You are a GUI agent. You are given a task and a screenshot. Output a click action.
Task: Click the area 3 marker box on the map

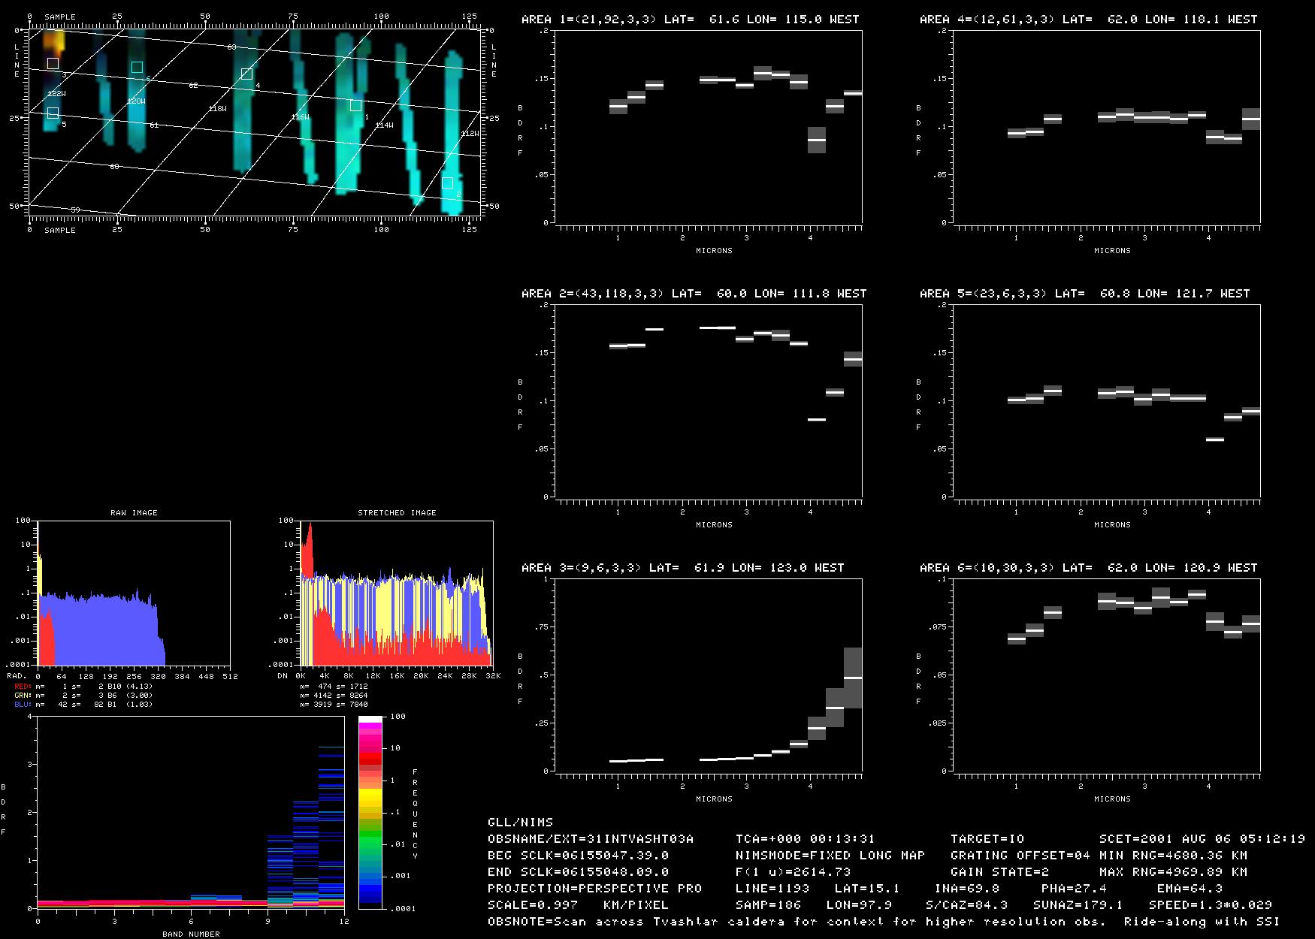(x=53, y=64)
